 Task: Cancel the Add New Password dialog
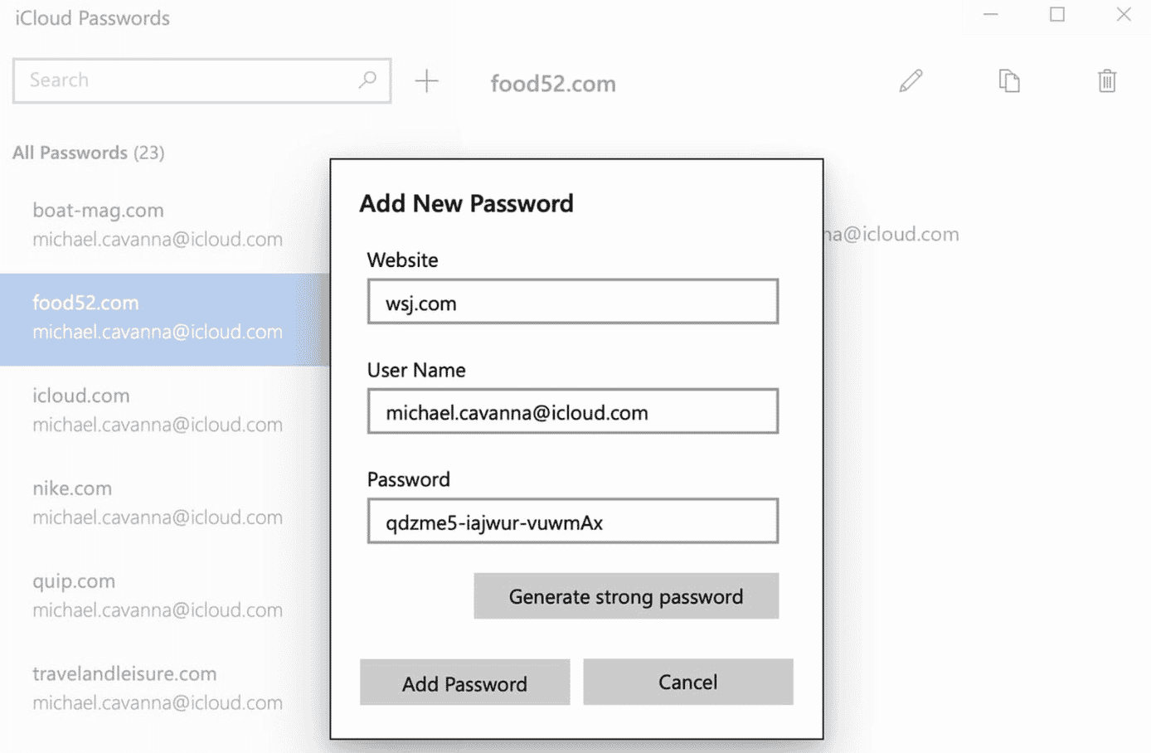pos(687,682)
